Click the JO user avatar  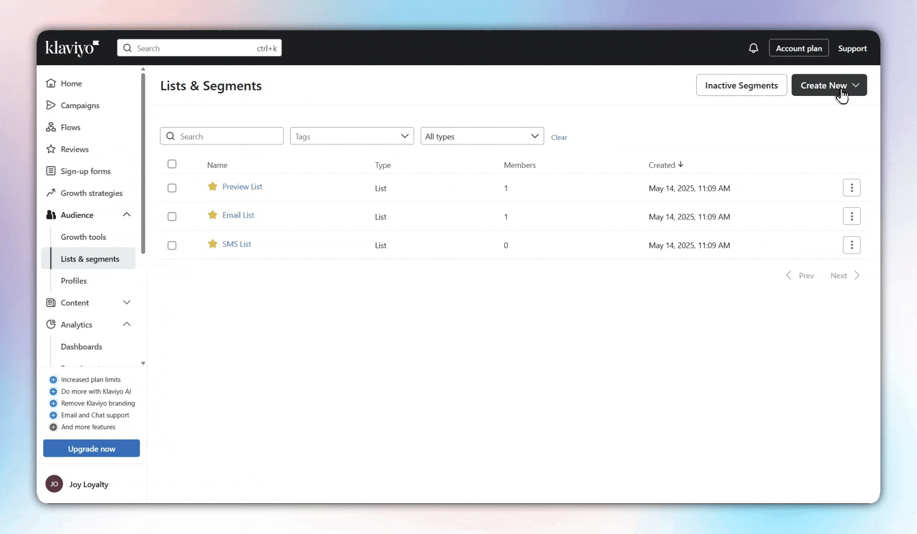tap(54, 484)
